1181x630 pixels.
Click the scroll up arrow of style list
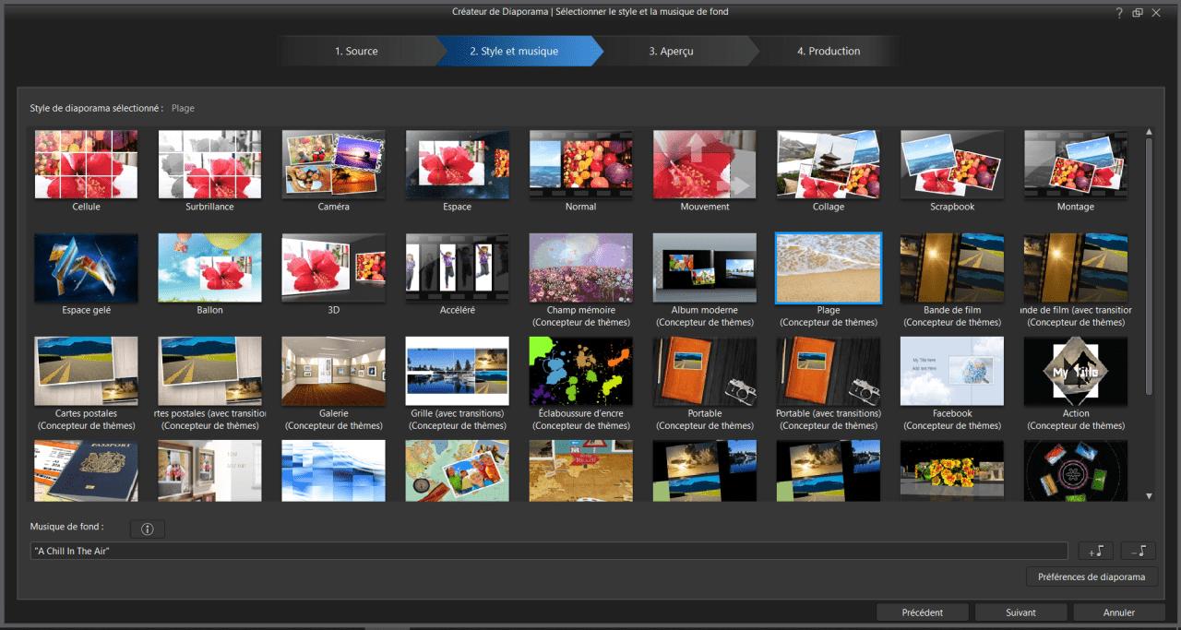[x=1149, y=133]
